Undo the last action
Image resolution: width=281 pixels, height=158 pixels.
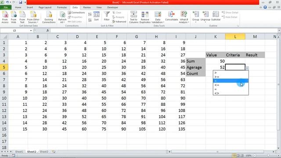7,2
